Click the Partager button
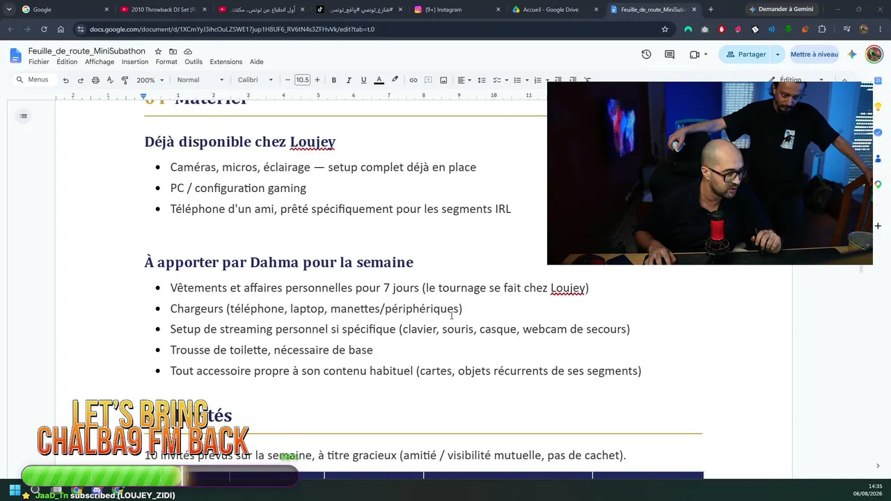 tap(746, 54)
